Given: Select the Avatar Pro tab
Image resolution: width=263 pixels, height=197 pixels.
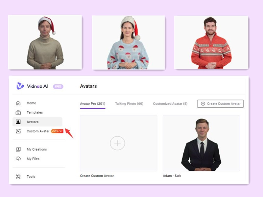Looking at the screenshot, I should (x=92, y=104).
